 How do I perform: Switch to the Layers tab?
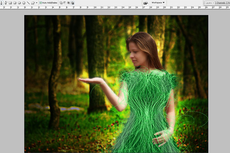208,3
